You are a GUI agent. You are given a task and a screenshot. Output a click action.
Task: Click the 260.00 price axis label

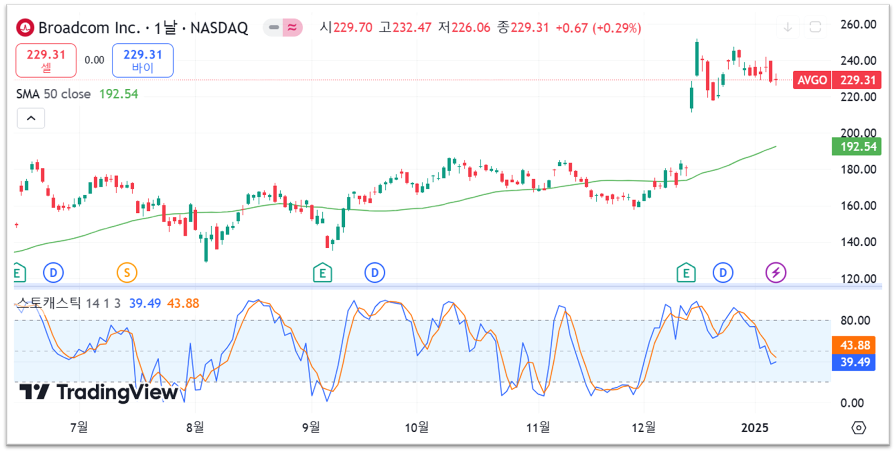tap(859, 25)
